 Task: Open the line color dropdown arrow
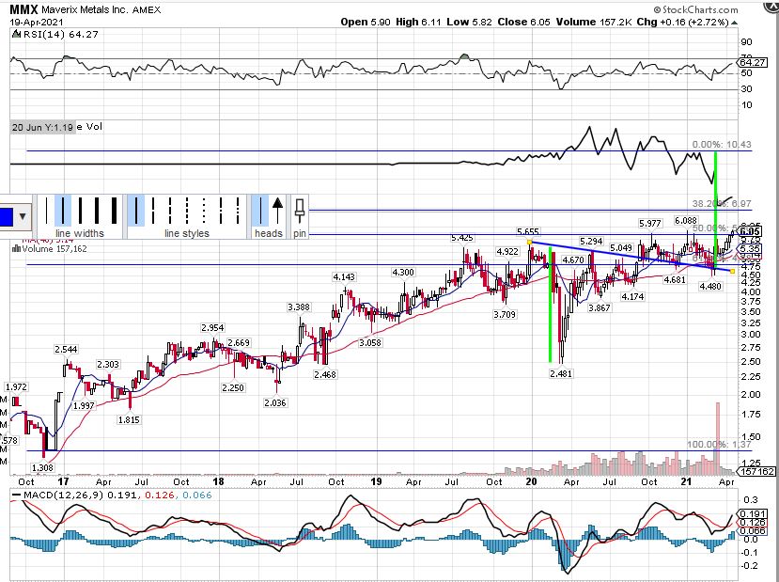(23, 216)
